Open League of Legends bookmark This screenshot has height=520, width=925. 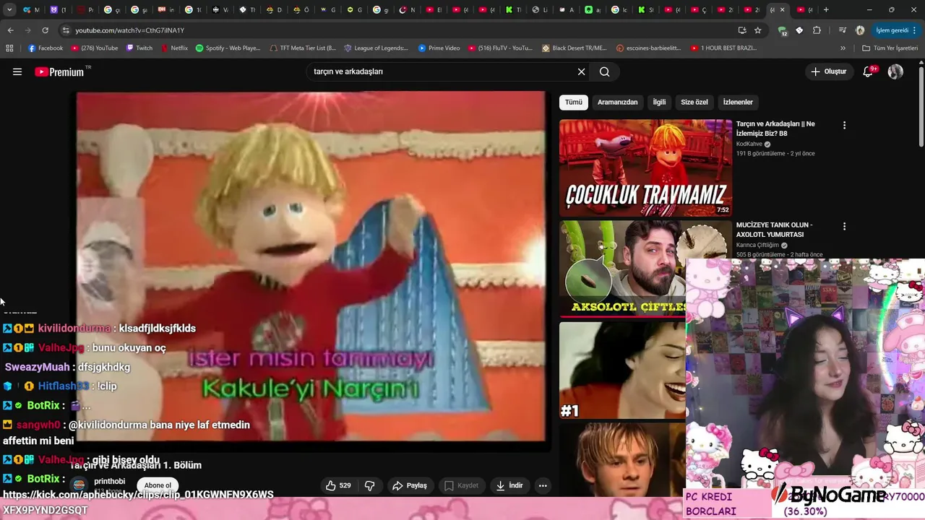376,48
